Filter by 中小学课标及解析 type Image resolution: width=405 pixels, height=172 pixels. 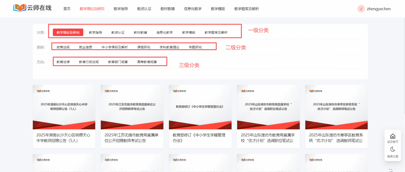pyautogui.click(x=115, y=47)
